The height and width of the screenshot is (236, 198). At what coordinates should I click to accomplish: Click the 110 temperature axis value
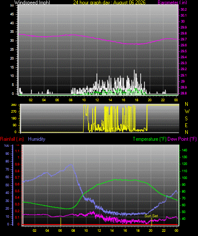[184, 171]
